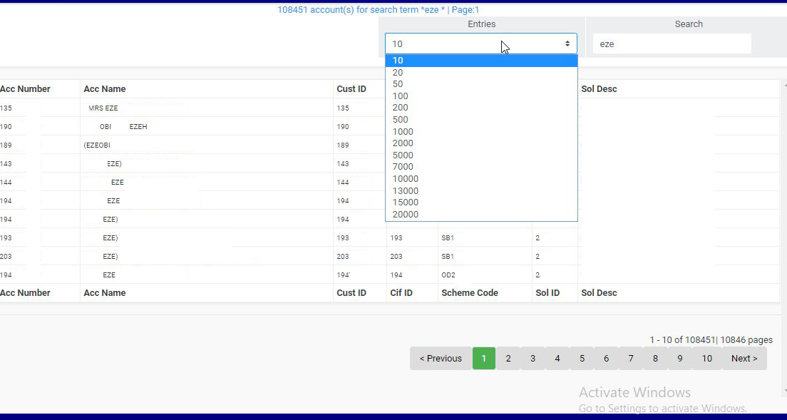Open page 7 in pagination
Screen dimensions: 787x420
click(x=631, y=359)
